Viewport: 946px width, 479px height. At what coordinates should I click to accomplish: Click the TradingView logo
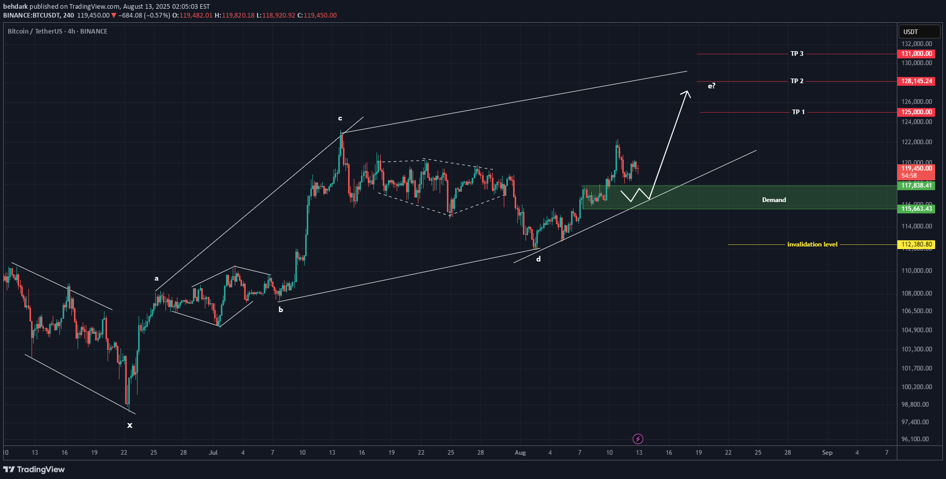(34, 469)
